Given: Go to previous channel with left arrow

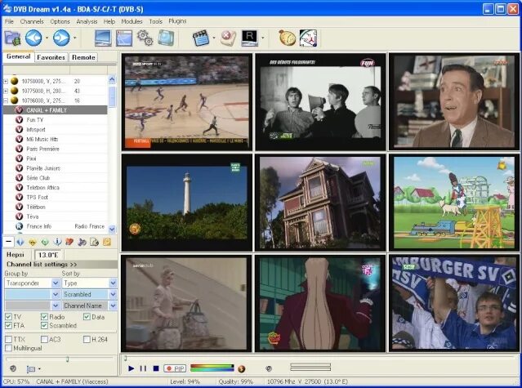Looking at the screenshot, I should click(33, 38).
